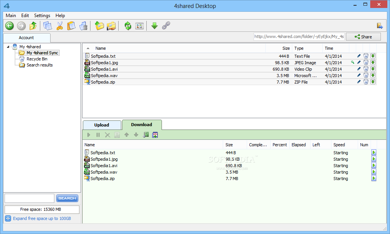Click the Percent column header in queue
390x234 pixels.
(x=279, y=145)
